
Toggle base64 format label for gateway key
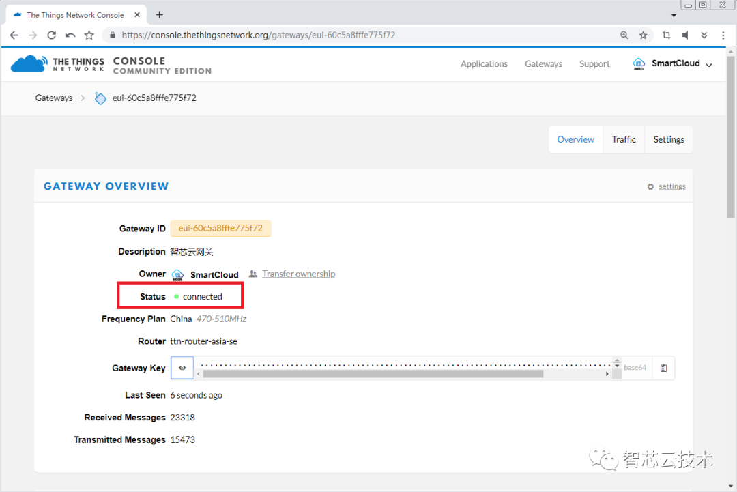[x=635, y=368]
